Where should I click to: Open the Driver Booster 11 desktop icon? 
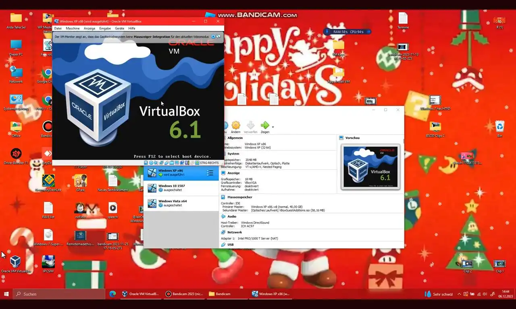click(16, 157)
